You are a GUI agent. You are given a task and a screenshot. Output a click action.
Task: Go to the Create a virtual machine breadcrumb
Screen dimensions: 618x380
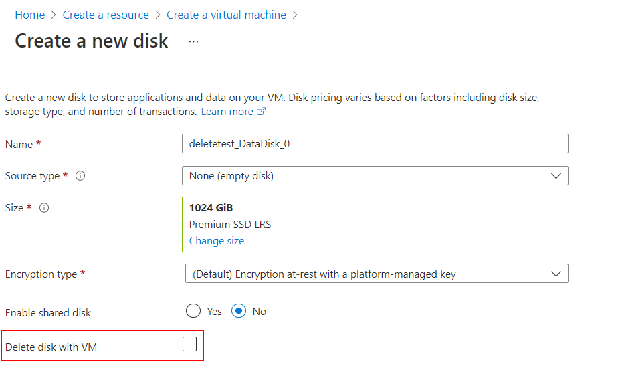(x=226, y=15)
